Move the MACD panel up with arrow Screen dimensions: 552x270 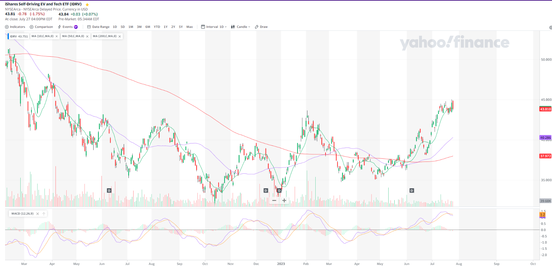pyautogui.click(x=44, y=214)
